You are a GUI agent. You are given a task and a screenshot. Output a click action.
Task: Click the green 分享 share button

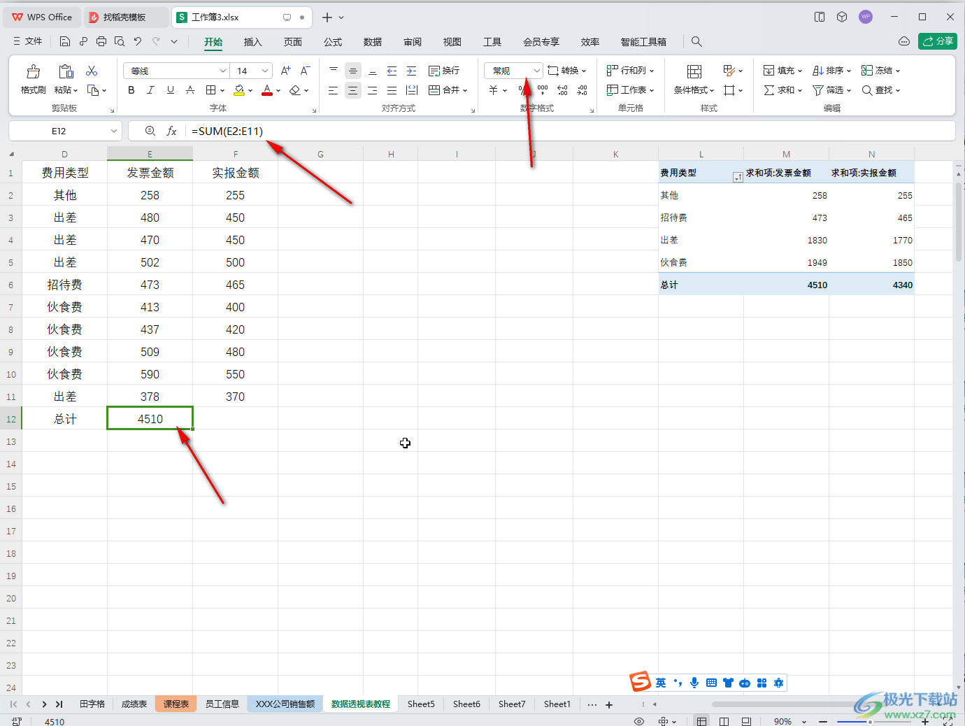938,41
